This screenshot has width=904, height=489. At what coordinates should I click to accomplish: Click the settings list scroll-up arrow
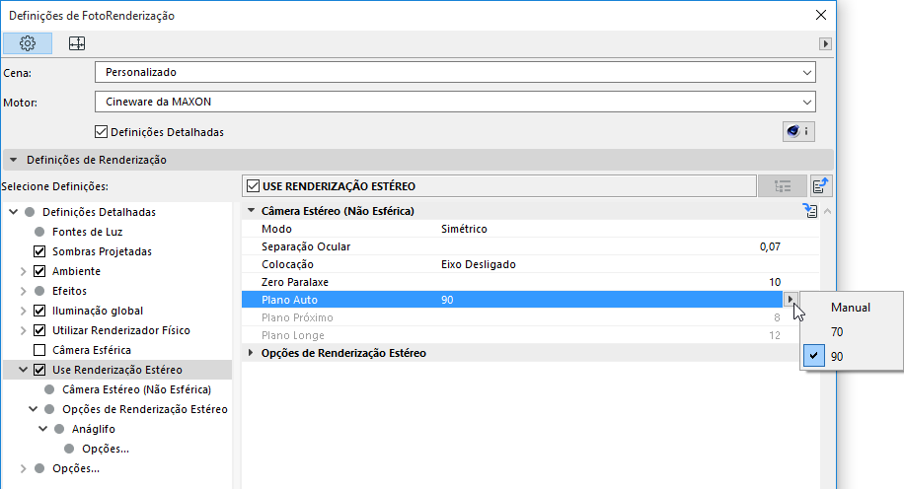tap(827, 211)
